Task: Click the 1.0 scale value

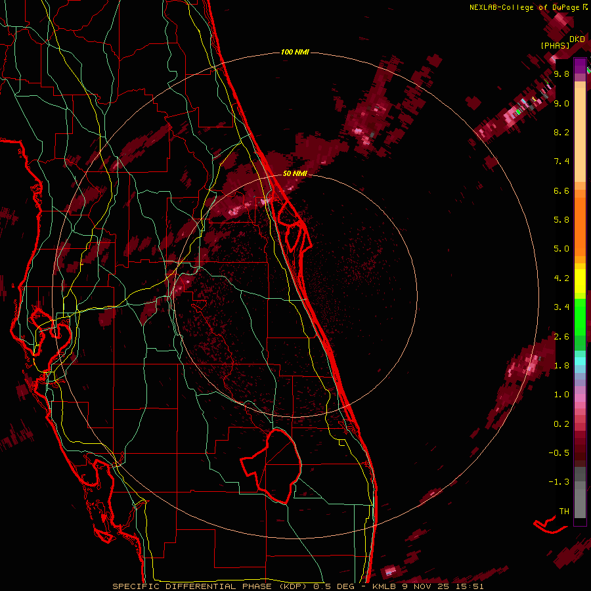Action: pyautogui.click(x=561, y=395)
